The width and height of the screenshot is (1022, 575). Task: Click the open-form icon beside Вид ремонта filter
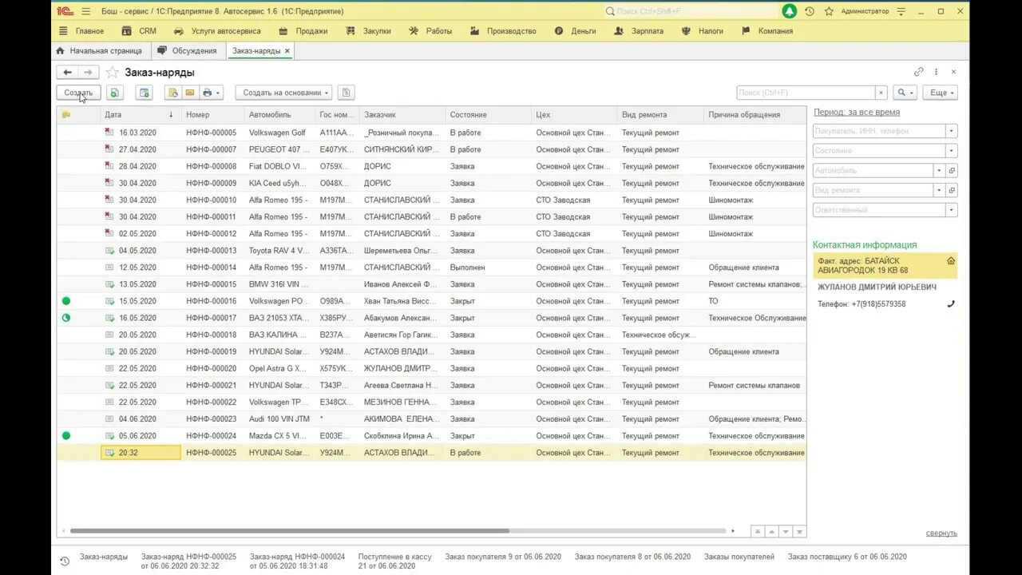tap(952, 190)
